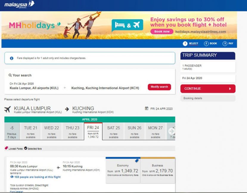Image resolution: width=247 pixels, height=193 pixels.
Task: Click Total duration 01h45m, Direct flight text
Action: tap(29, 185)
